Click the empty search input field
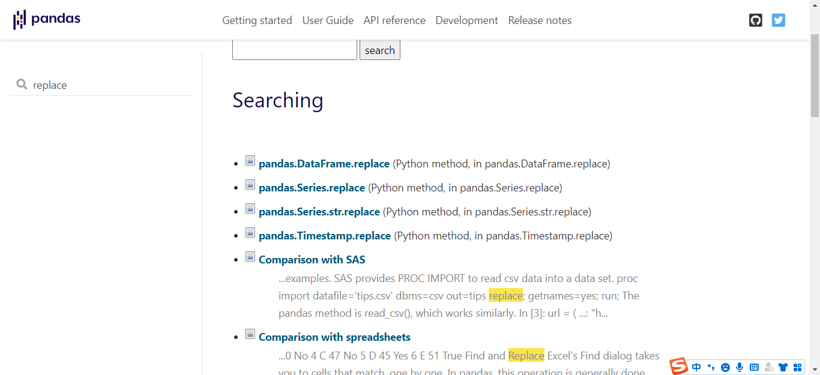 (x=295, y=49)
